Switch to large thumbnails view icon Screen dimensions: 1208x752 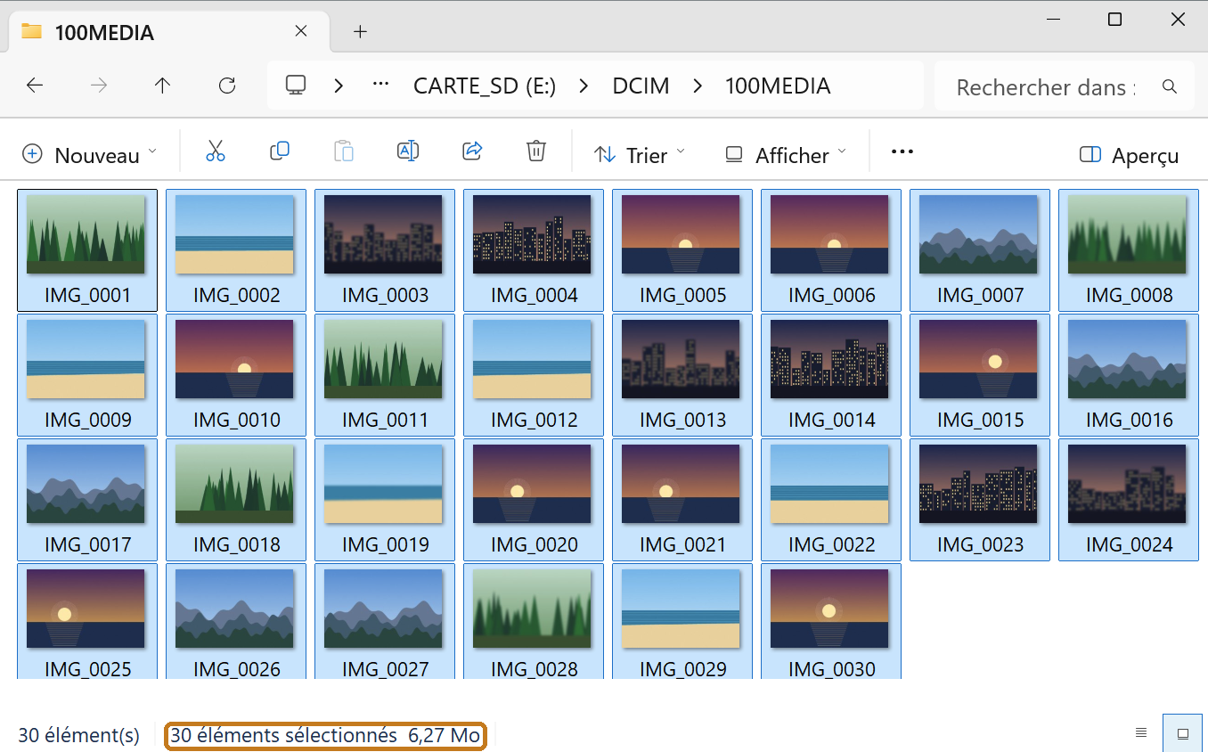click(x=1183, y=733)
